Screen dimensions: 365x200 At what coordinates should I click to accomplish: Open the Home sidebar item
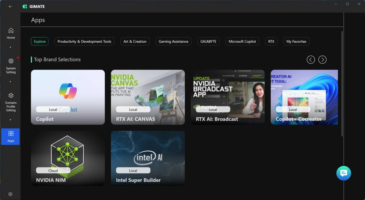[x=11, y=33]
